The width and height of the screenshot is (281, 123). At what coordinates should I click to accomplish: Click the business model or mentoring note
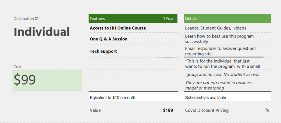[x=219, y=85]
